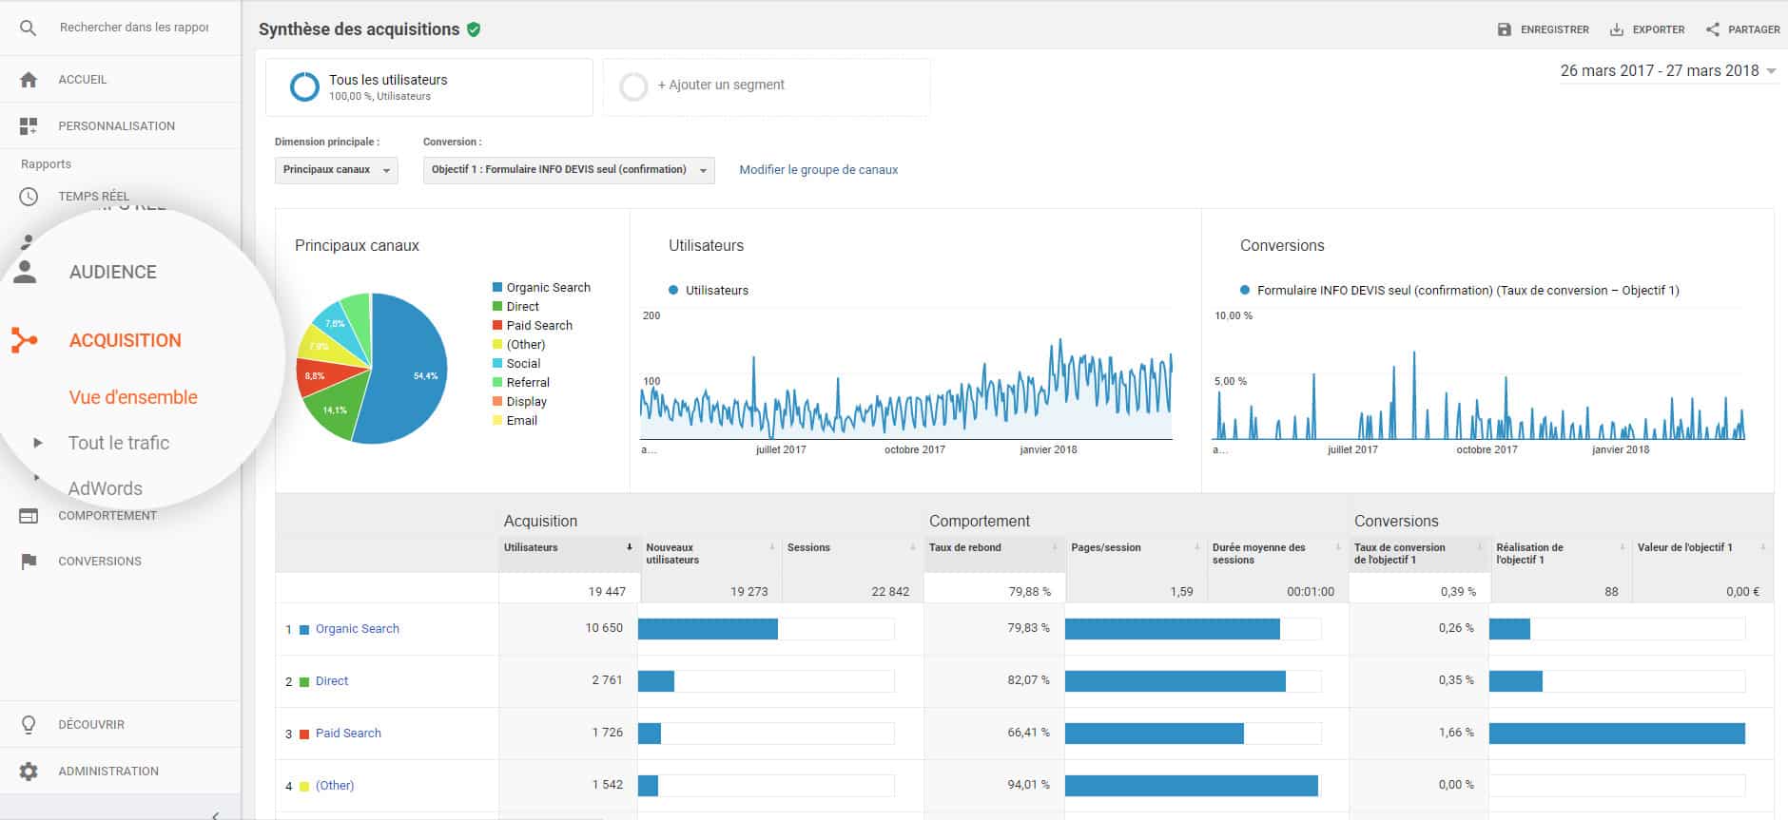Image resolution: width=1788 pixels, height=820 pixels.
Task: Open COMPORTEMENT menu item
Action: [107, 516]
